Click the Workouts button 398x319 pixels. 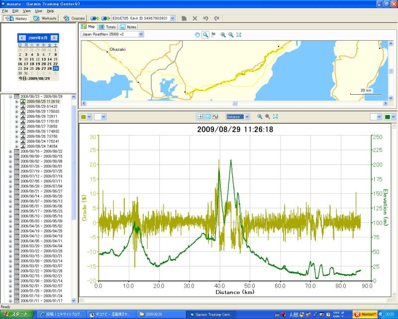44,18
